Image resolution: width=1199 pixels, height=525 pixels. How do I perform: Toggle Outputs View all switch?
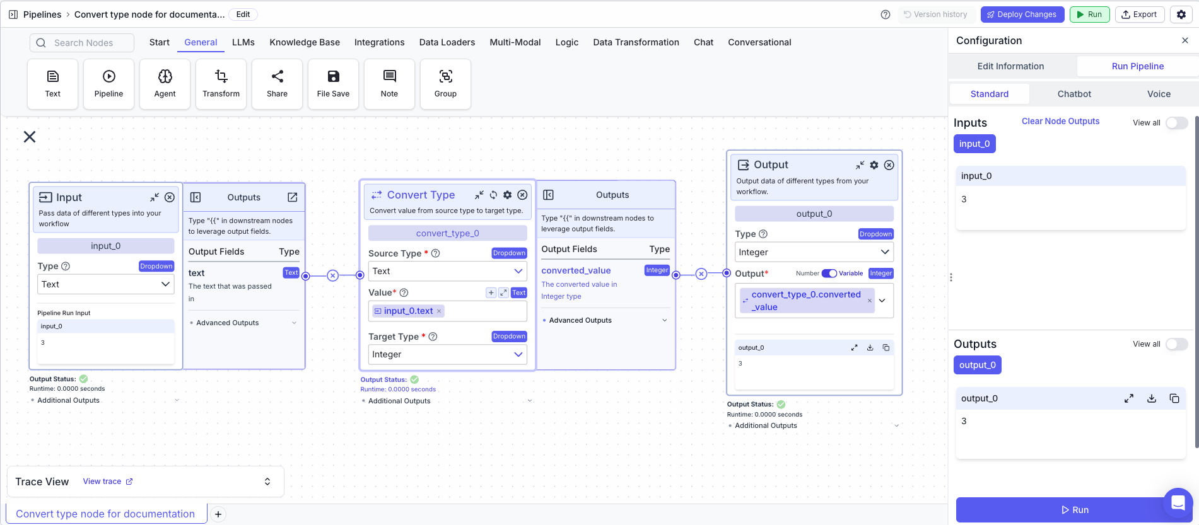(x=1177, y=344)
